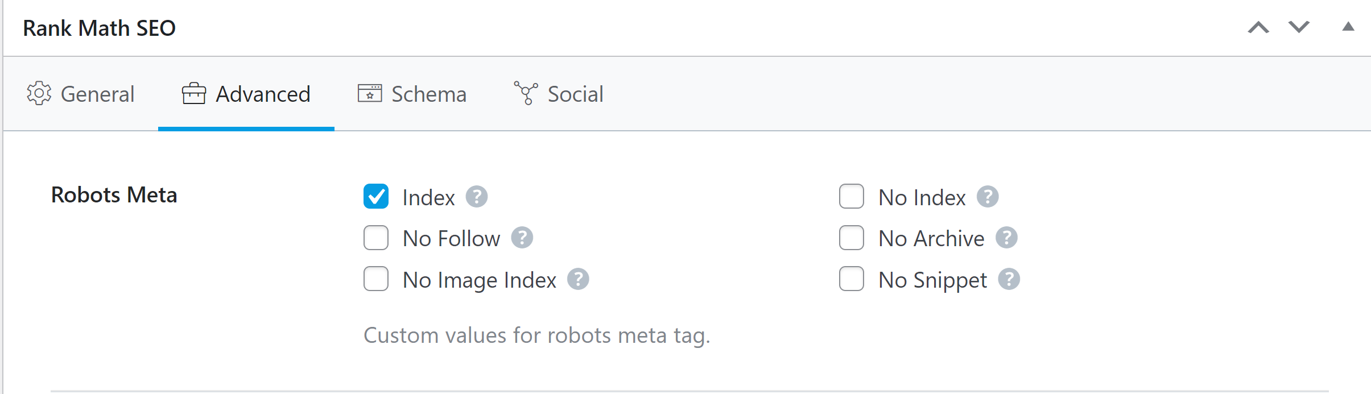Click the question mark beside No Follow
Screen dimensions: 1371x394
523,238
